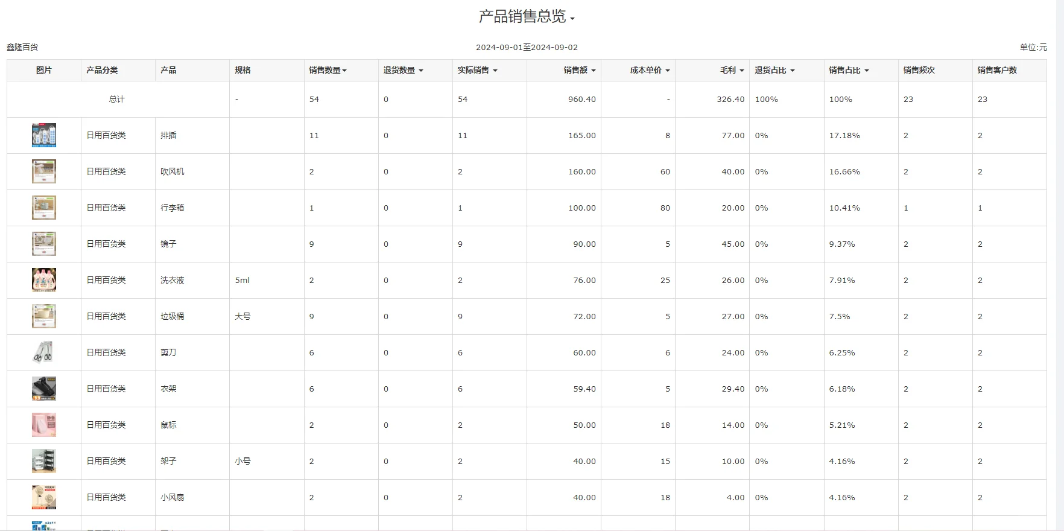Sort by 退货占比 column header
1064x531 pixels.
[x=774, y=70]
